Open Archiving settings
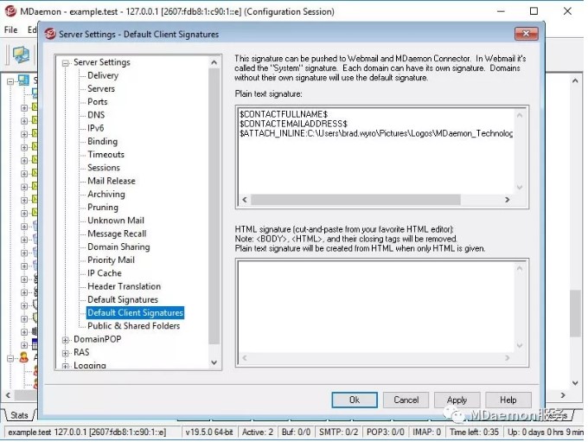The image size is (588, 442). [106, 194]
